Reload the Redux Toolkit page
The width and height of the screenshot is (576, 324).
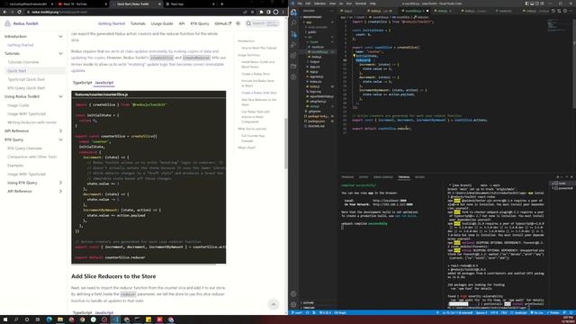[19, 12]
